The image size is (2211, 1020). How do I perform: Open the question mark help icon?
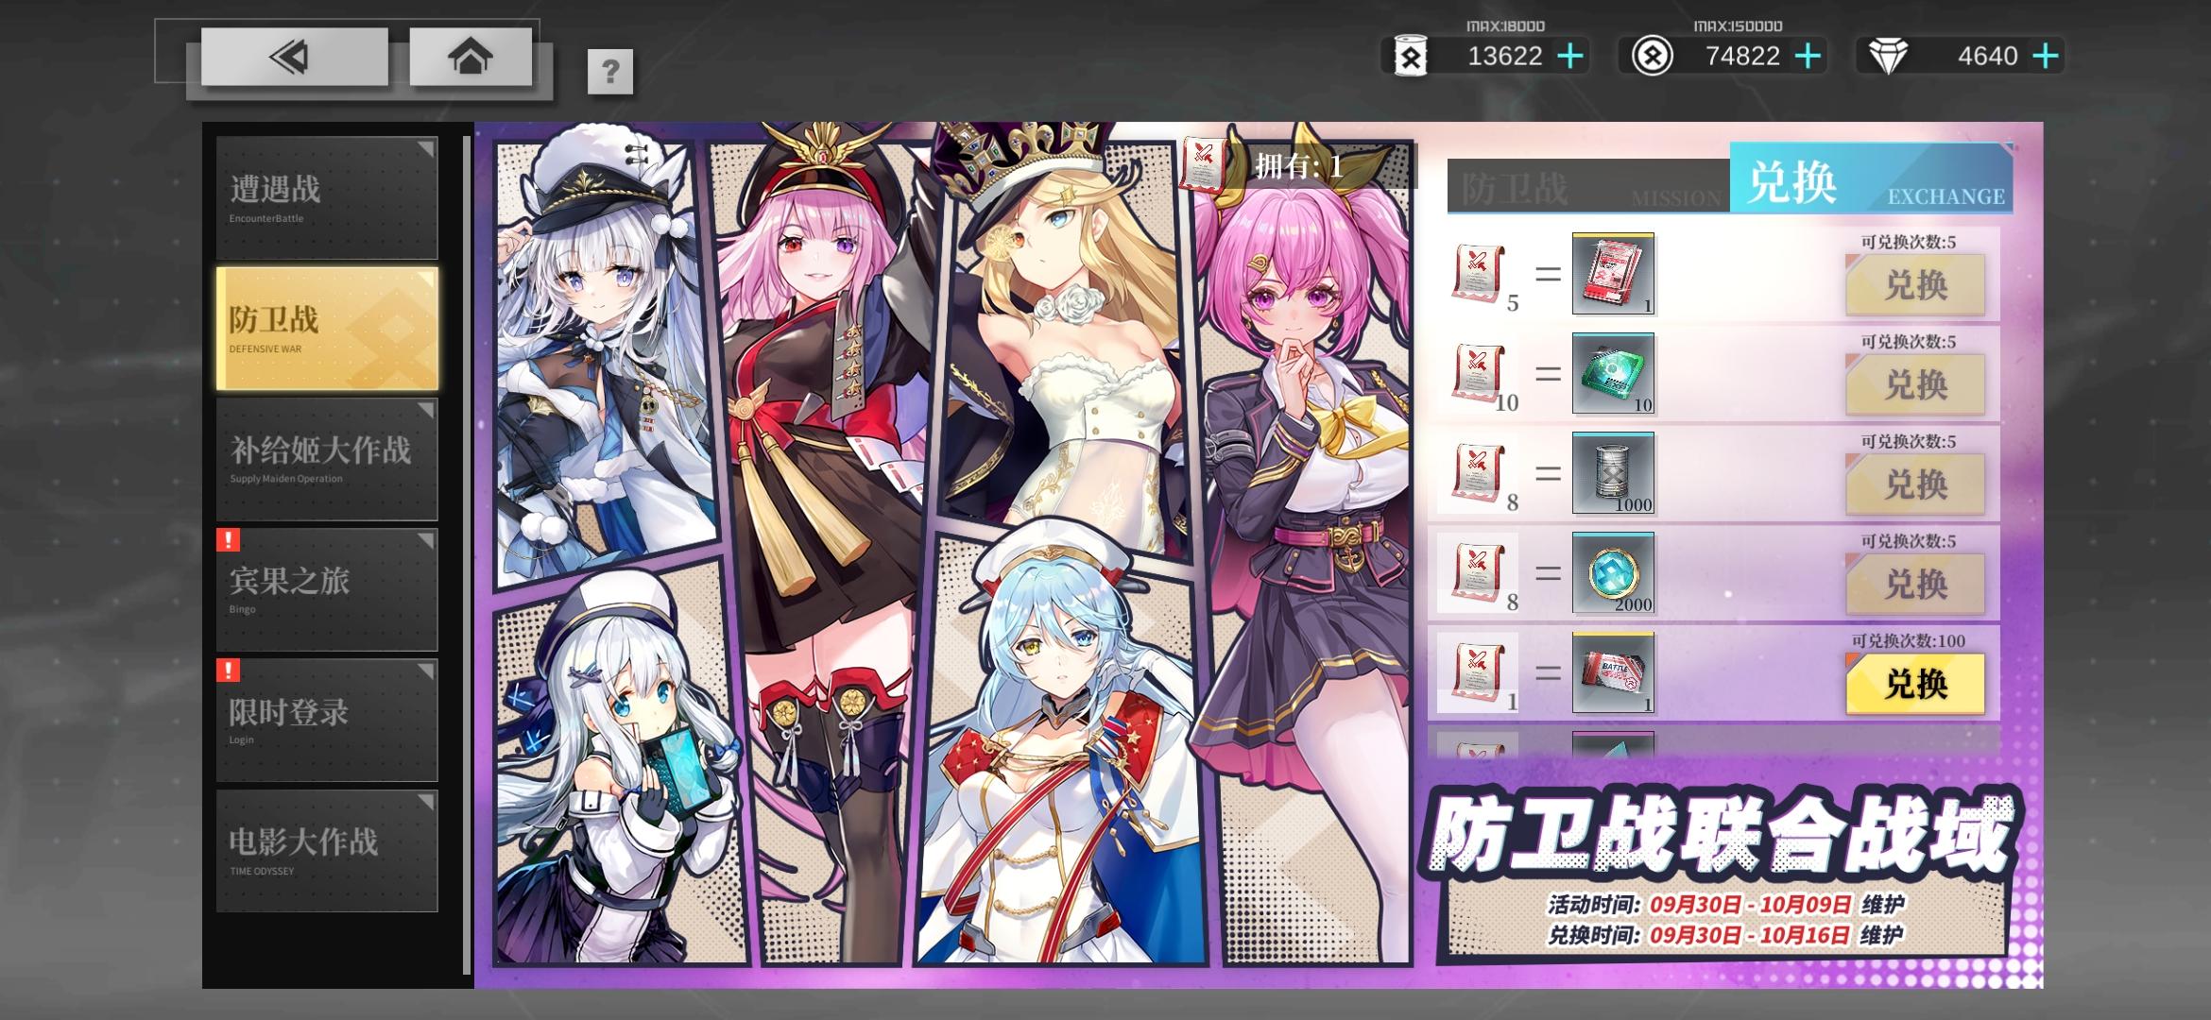coord(609,72)
